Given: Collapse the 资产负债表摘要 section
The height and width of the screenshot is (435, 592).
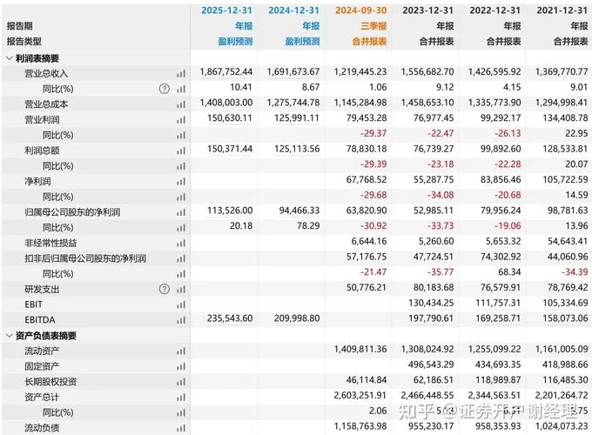Looking at the screenshot, I should 10,336.
